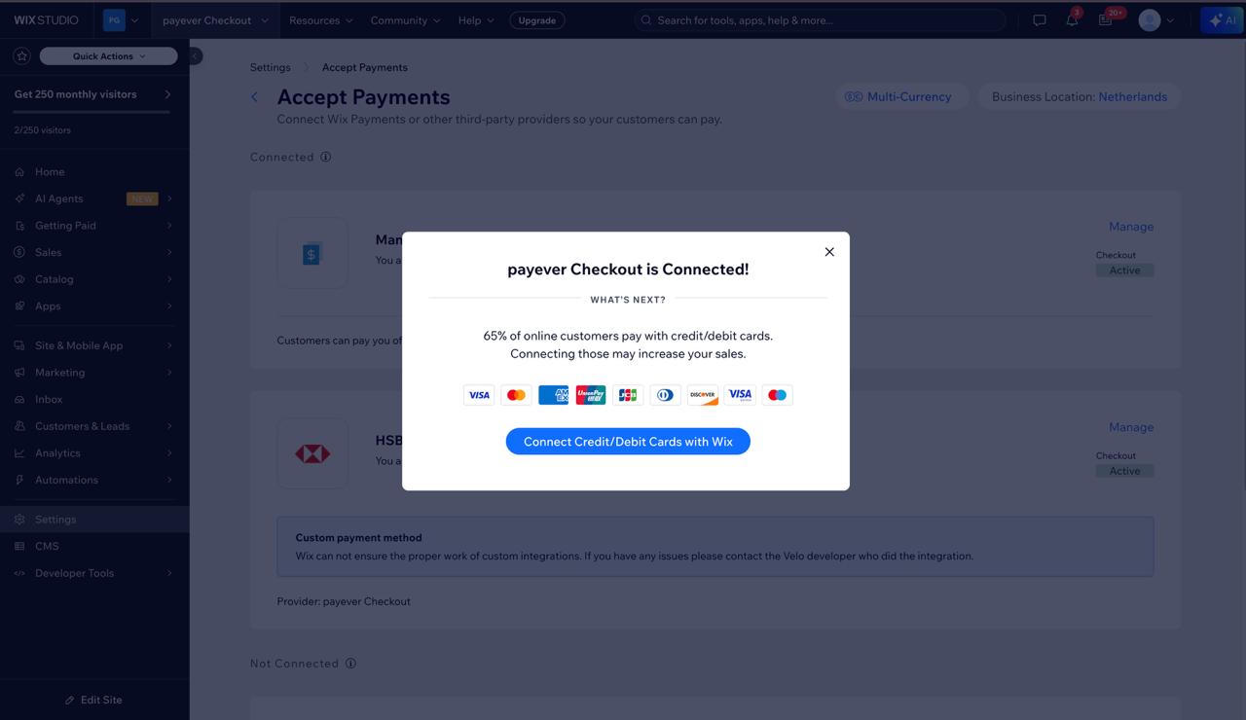
Task: Open the payever Checkout site dropdown
Action: tap(215, 19)
